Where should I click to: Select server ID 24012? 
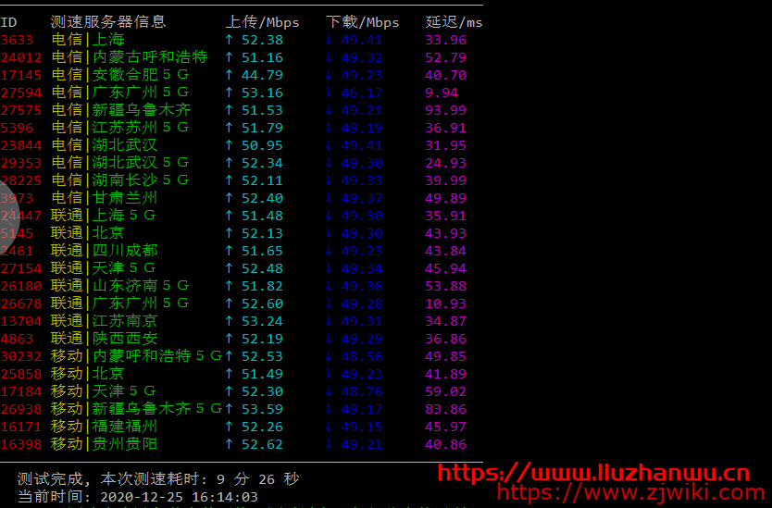tap(21, 57)
